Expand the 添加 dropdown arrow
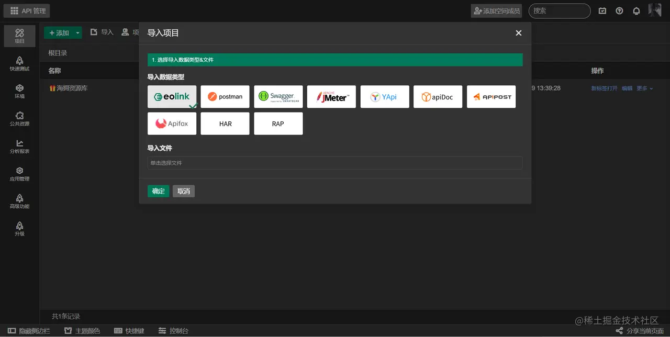The height and width of the screenshot is (337, 670). 78,33
